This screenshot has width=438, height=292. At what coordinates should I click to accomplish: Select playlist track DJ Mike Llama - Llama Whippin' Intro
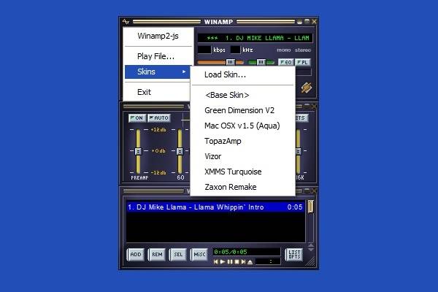[215, 207]
